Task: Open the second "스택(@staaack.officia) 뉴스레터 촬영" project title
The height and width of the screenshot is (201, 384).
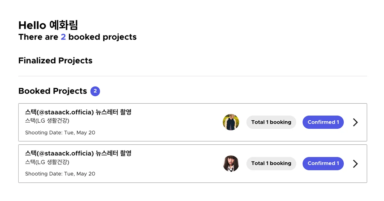Action: 78,154
